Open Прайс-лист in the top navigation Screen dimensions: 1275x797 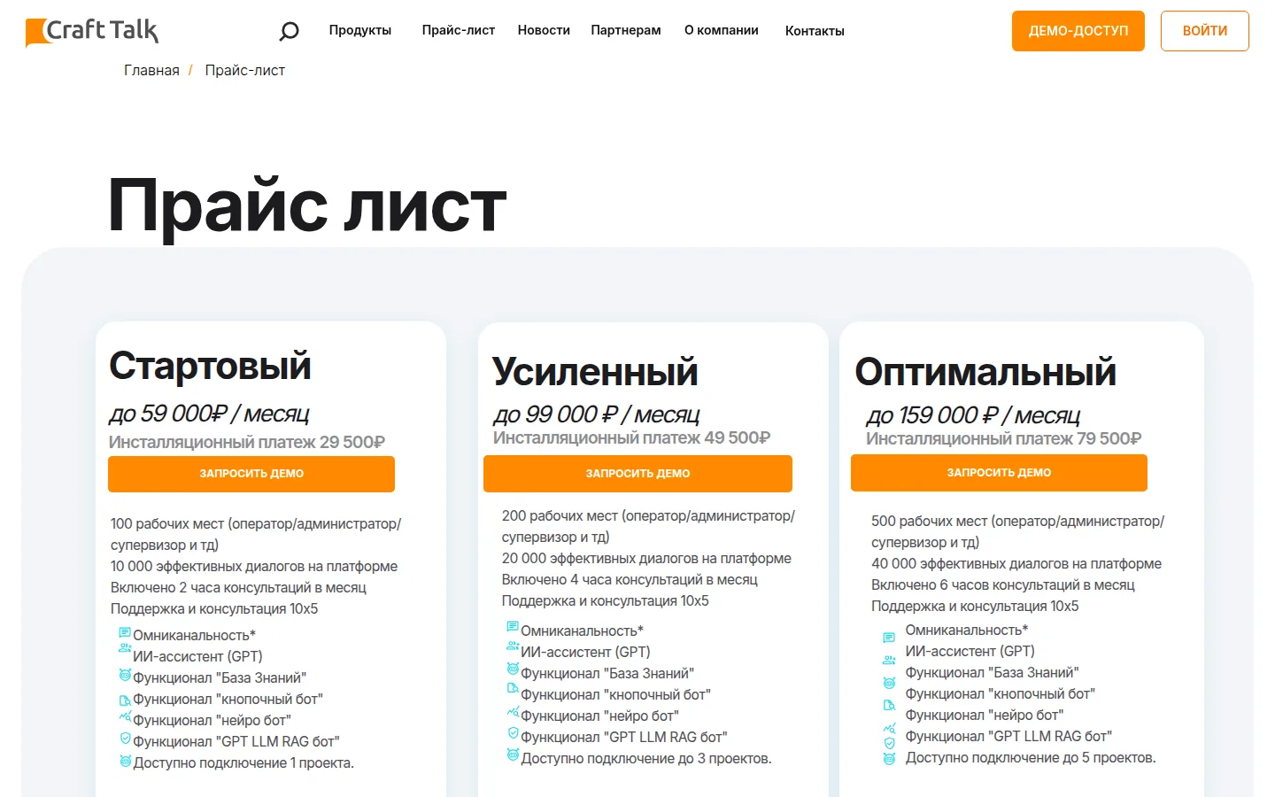click(x=459, y=30)
